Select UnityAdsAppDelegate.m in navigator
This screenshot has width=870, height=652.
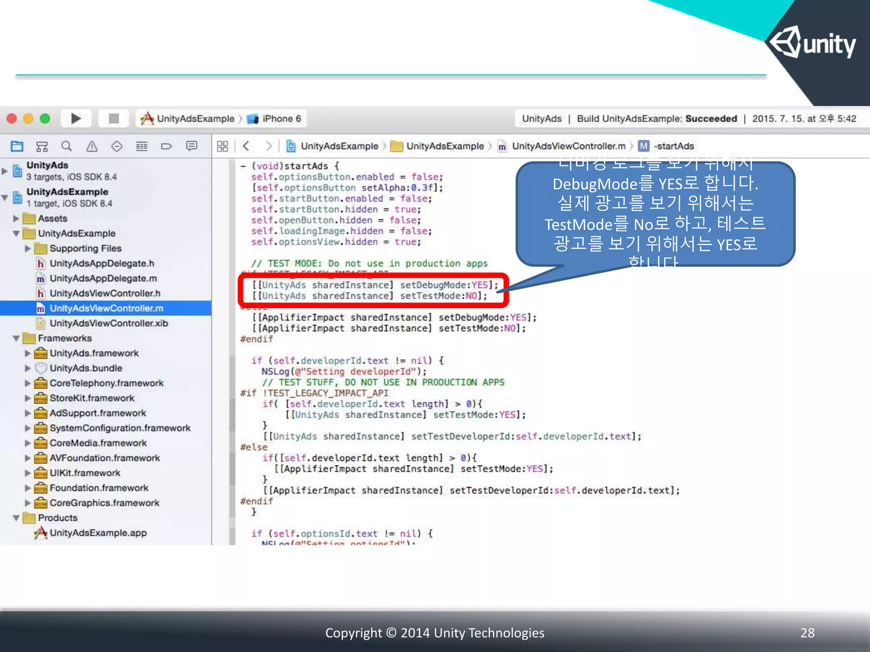(x=103, y=278)
